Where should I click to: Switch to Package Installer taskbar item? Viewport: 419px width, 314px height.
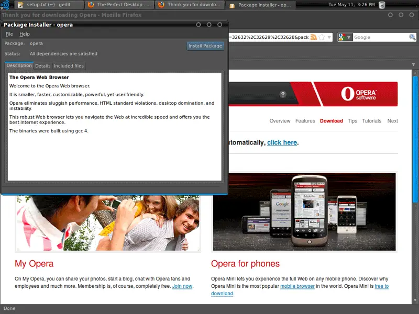[x=260, y=5]
